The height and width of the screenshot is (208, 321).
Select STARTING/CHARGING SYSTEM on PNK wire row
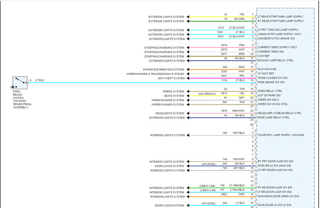[x=164, y=48]
